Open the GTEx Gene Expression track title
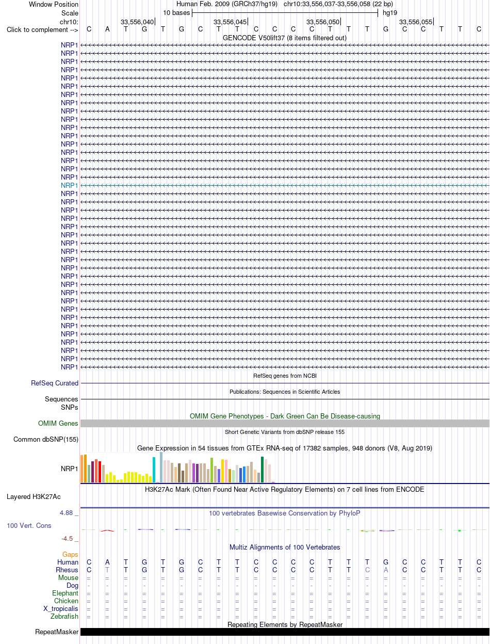Image resolution: width=490 pixels, height=644 pixels. pos(285,448)
